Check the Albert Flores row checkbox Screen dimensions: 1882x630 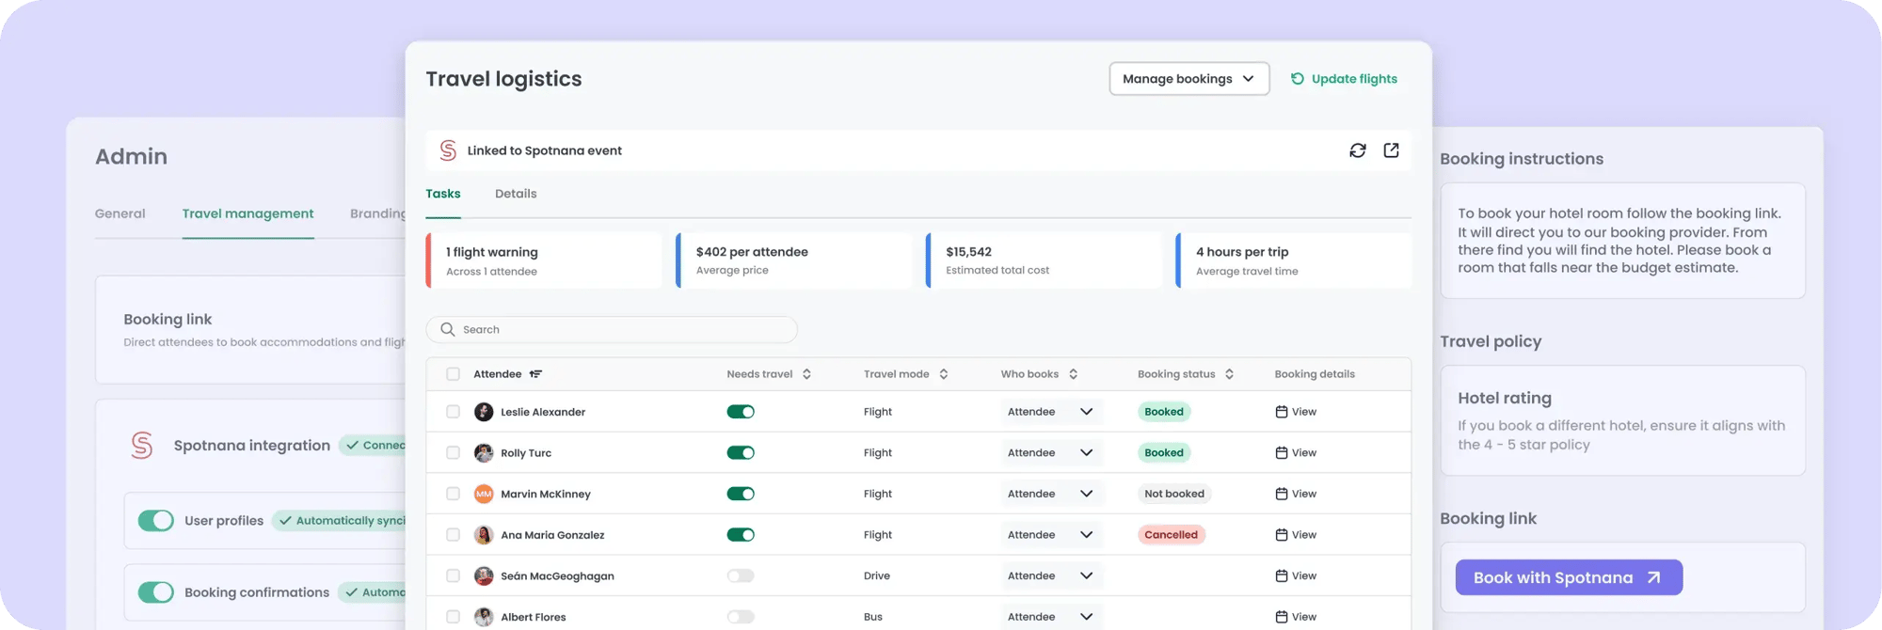click(x=453, y=617)
